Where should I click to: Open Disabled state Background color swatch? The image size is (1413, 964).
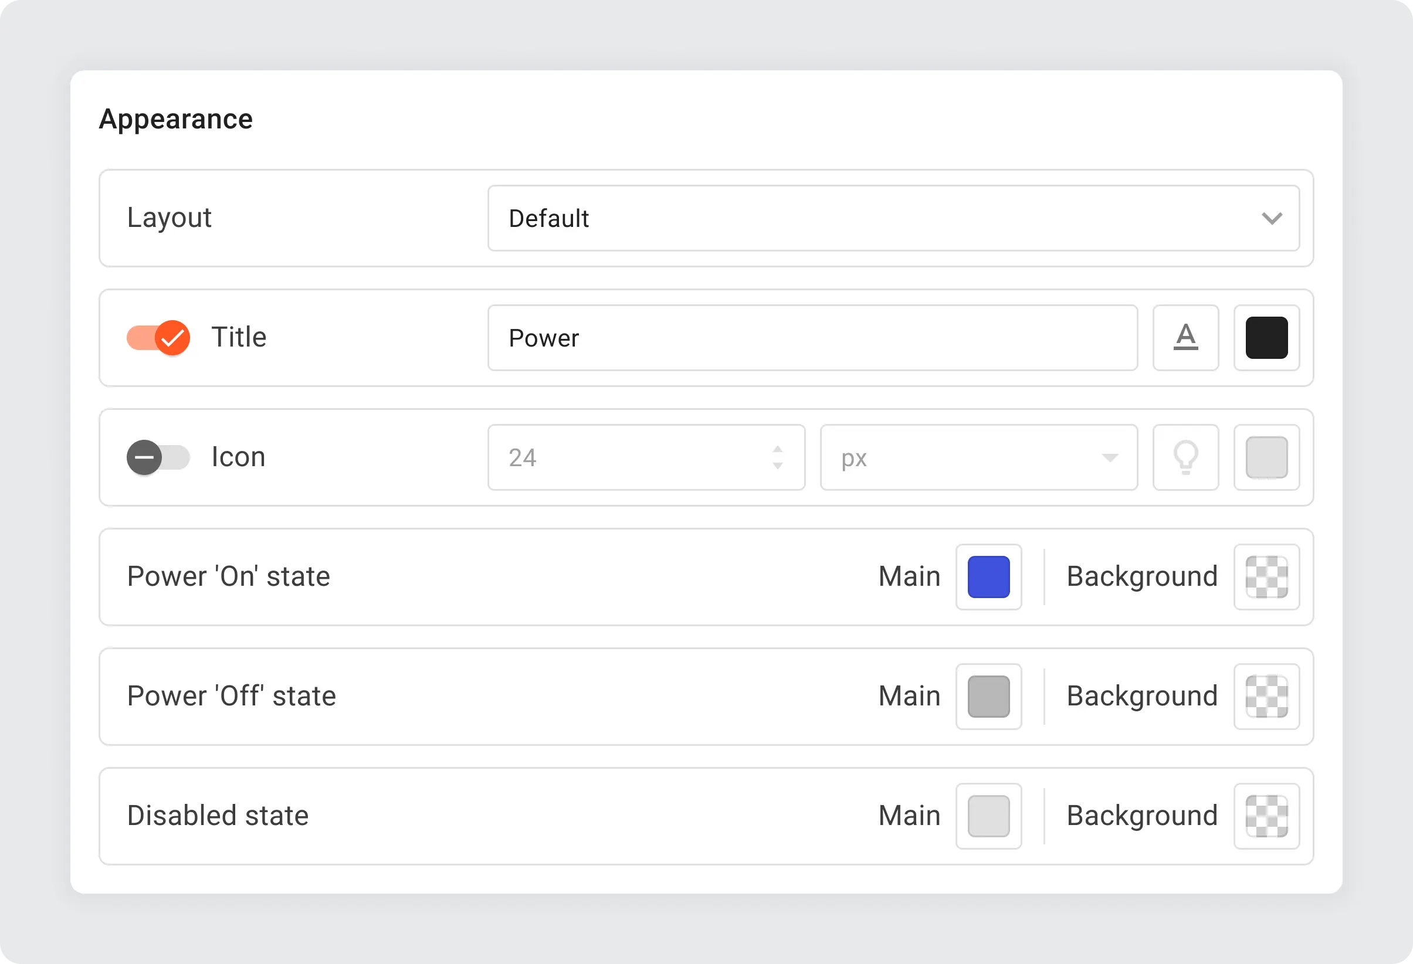click(1266, 816)
